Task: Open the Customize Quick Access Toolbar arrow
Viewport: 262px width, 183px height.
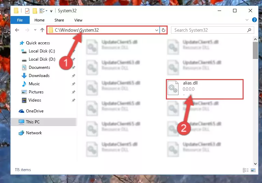Action: click(51, 11)
